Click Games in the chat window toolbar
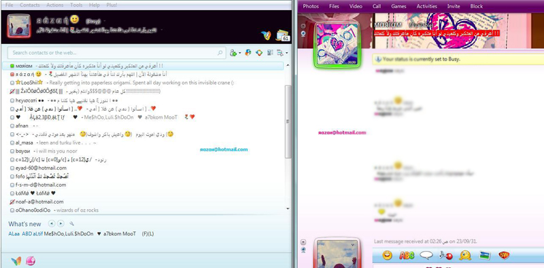 [398, 6]
